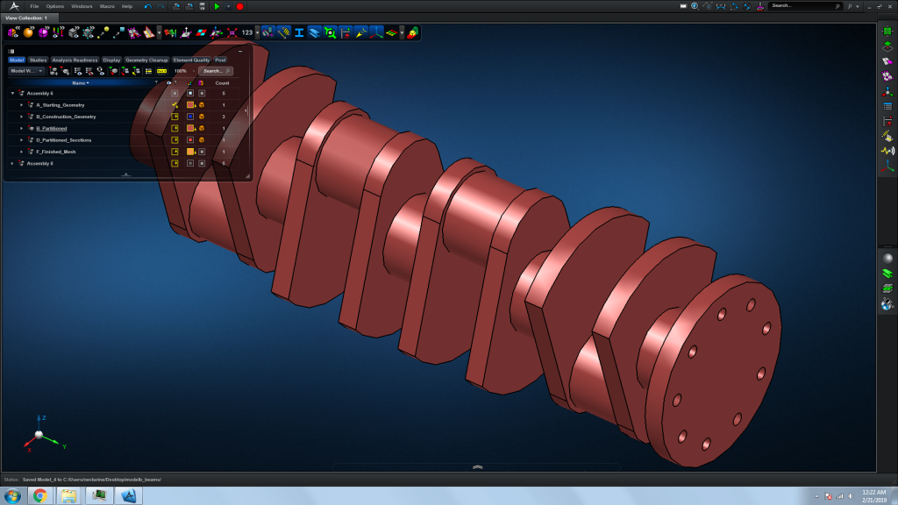Open the Windows menu
The image size is (898, 505).
tap(82, 6)
